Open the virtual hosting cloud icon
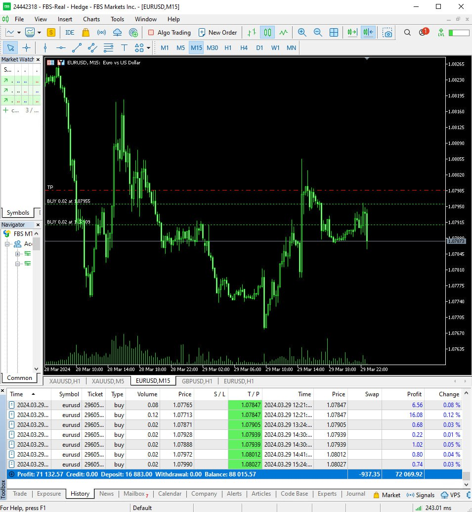The image size is (472, 512). pos(117,32)
